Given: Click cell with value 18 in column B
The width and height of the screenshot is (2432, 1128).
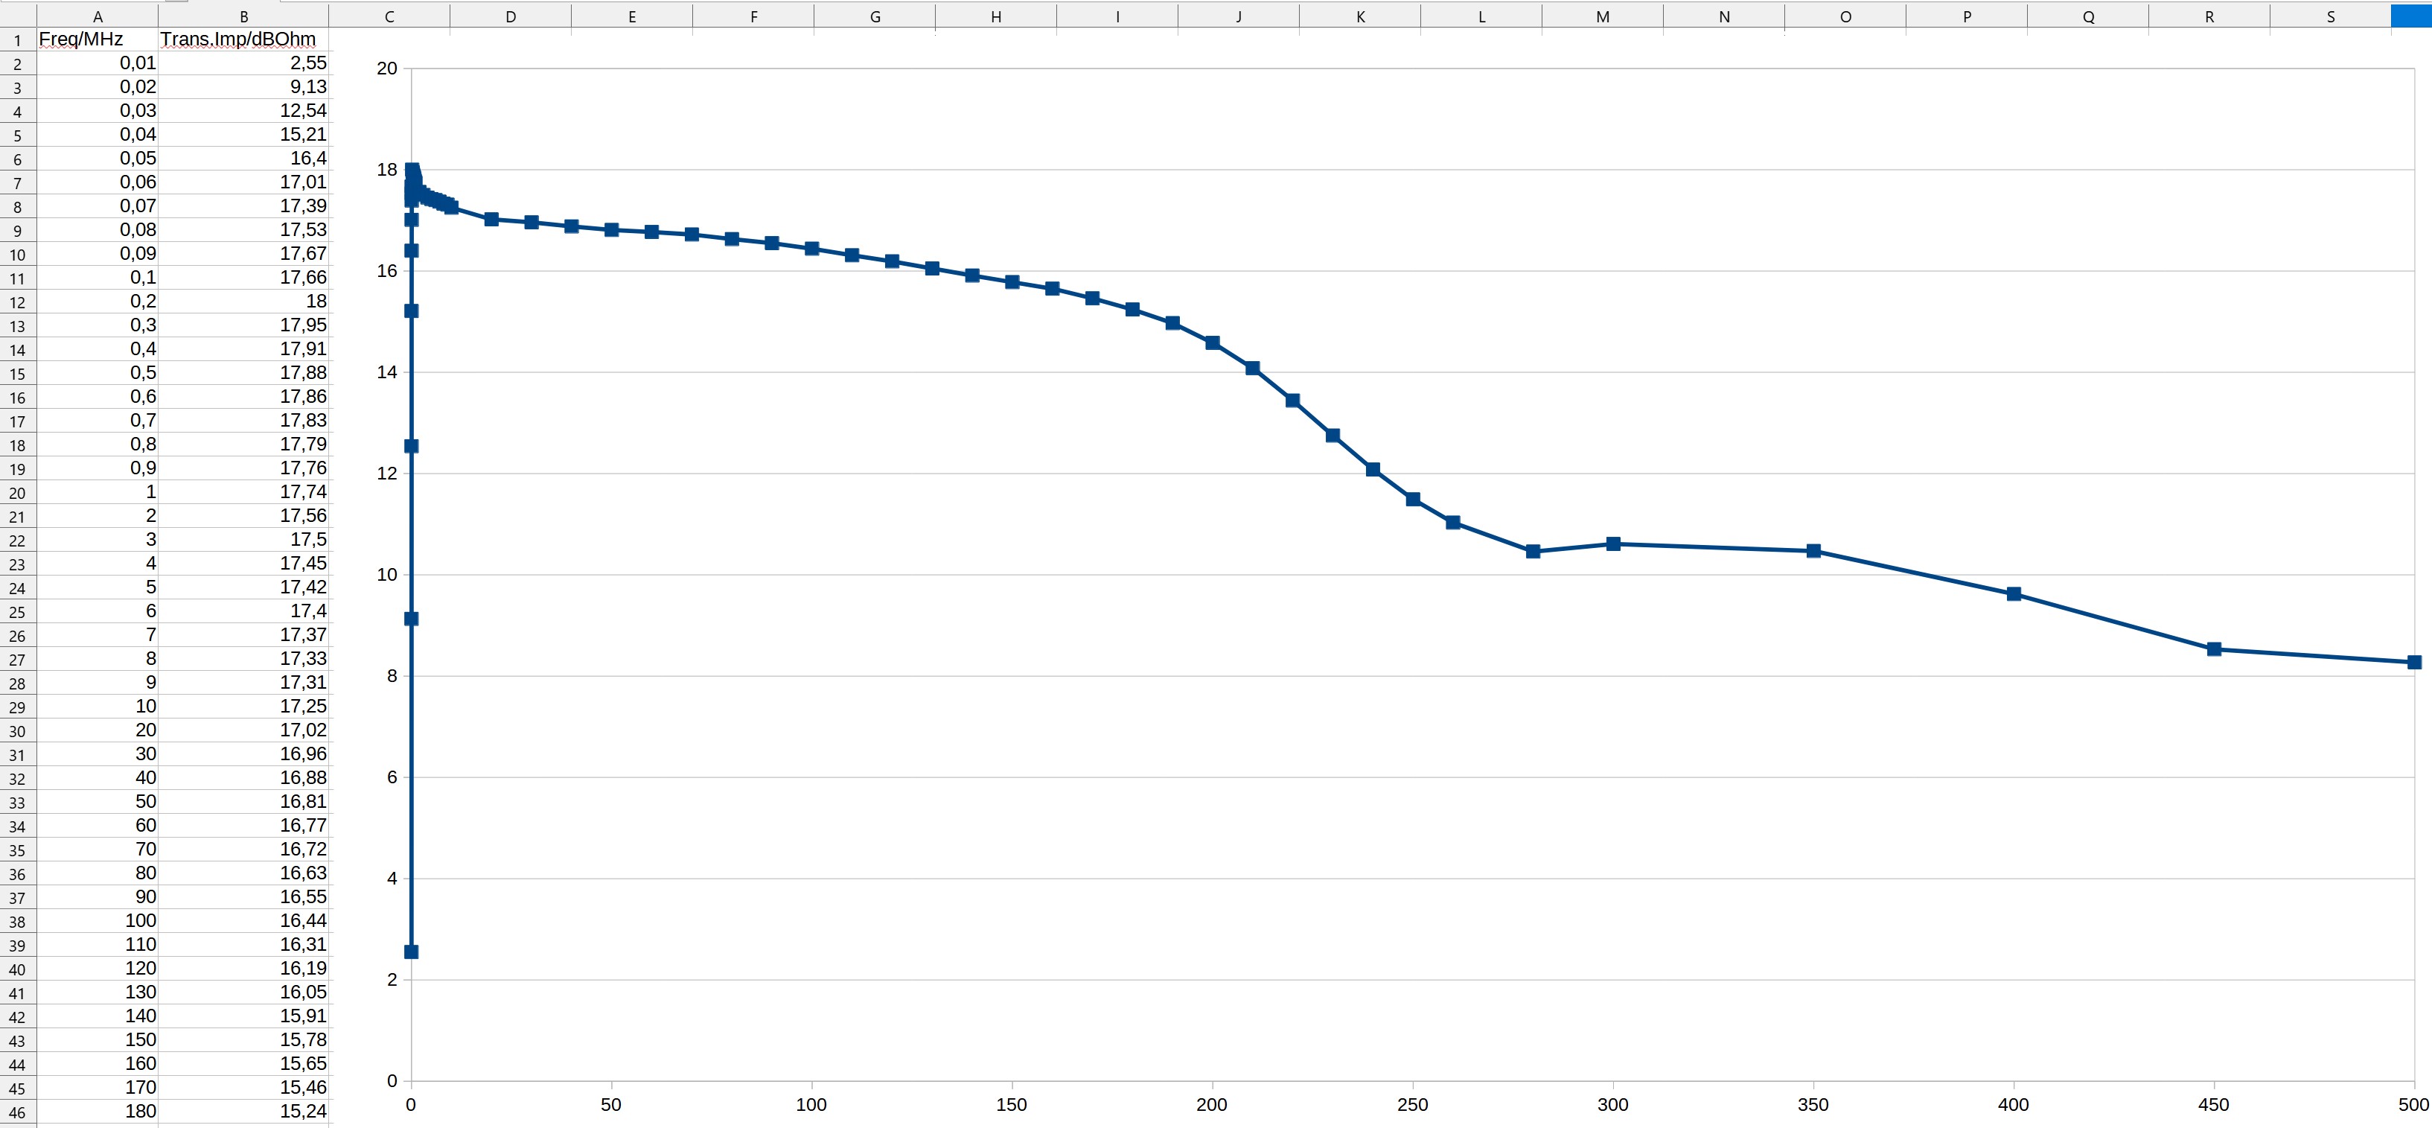Looking at the screenshot, I should [243, 301].
